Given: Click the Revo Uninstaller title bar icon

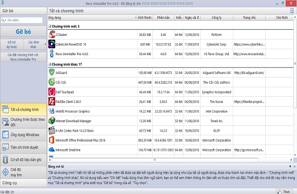Looking at the screenshot, I should pos(3,3).
